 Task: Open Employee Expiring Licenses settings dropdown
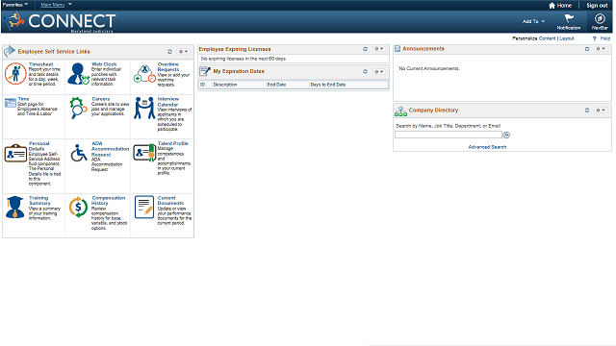378,49
